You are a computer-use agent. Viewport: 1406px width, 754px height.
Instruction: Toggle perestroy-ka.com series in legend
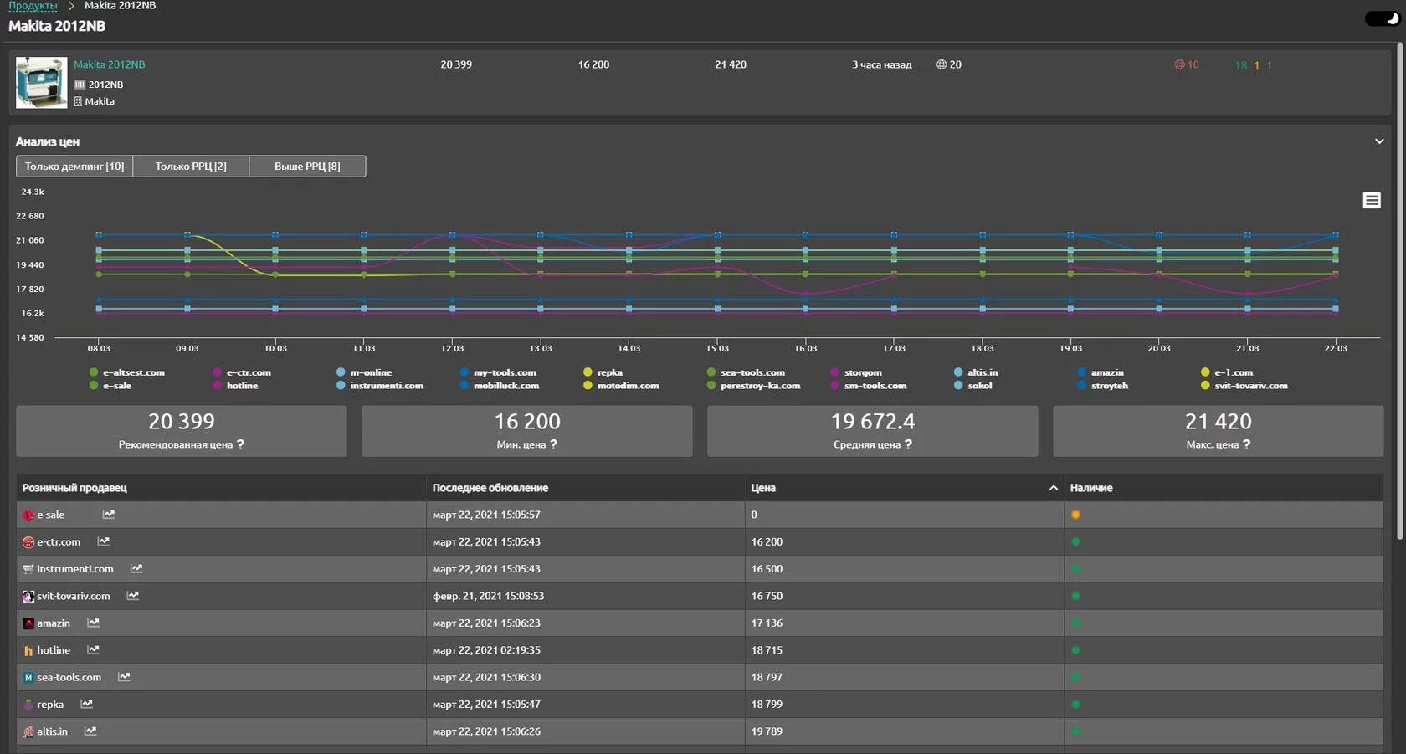pos(753,386)
